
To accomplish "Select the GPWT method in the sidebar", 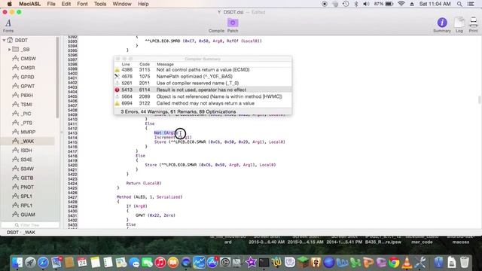I will [27, 86].
